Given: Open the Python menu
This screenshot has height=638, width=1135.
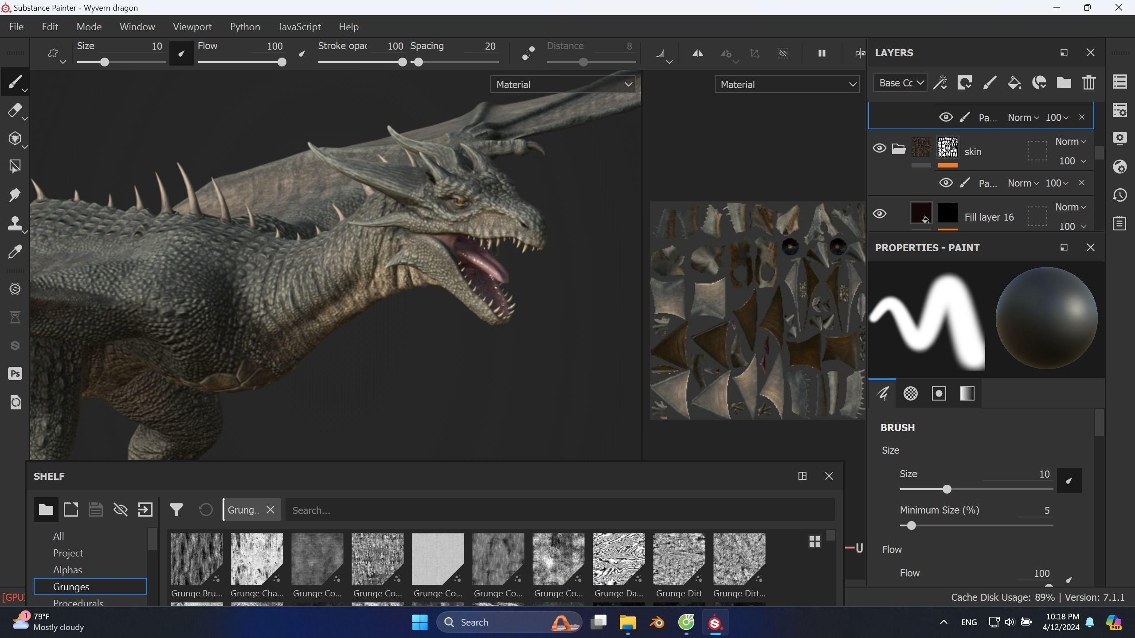Looking at the screenshot, I should click(245, 27).
